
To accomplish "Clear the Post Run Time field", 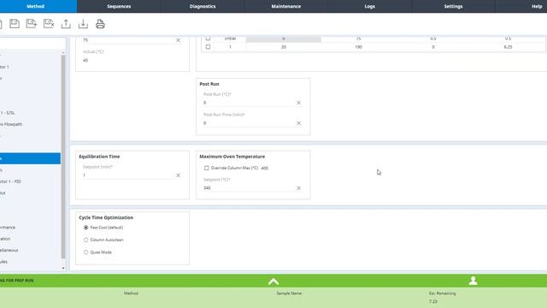I will 298,123.
